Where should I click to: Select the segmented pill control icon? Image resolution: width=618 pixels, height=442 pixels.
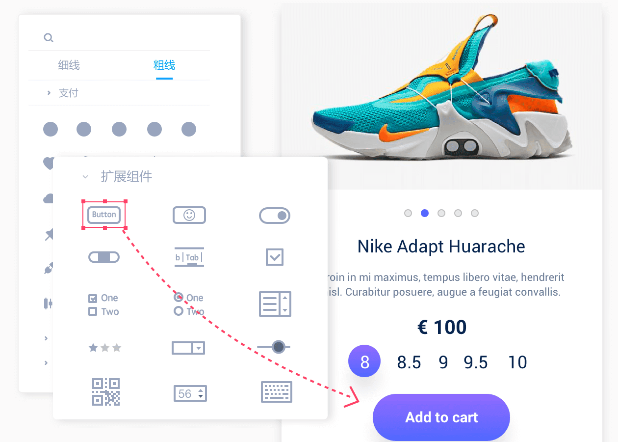click(104, 257)
